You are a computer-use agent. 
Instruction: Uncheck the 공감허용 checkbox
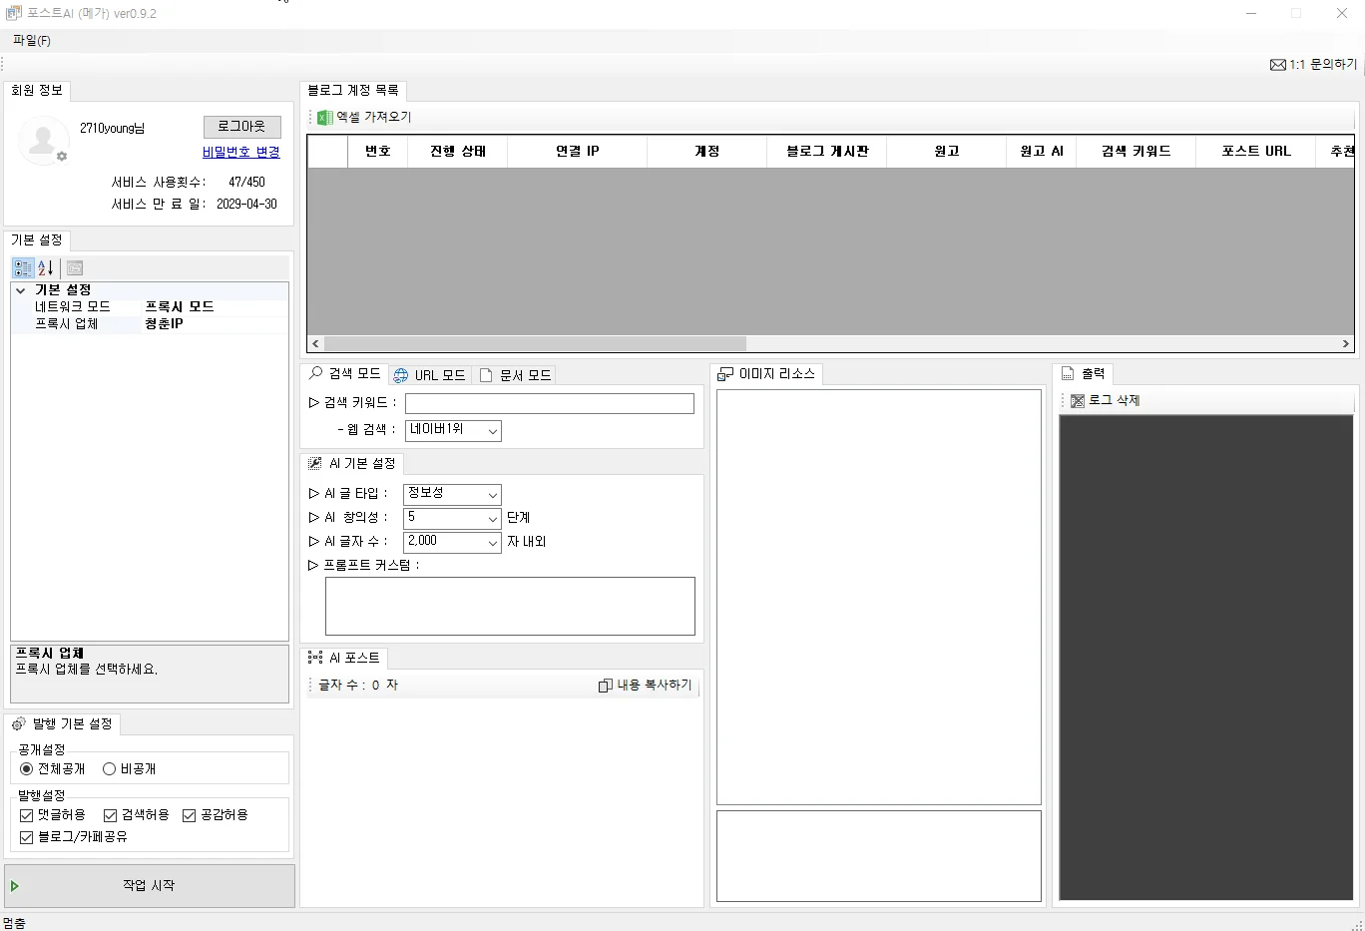pyautogui.click(x=189, y=815)
